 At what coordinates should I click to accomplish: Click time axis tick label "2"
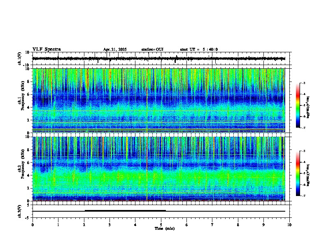click(84, 225)
